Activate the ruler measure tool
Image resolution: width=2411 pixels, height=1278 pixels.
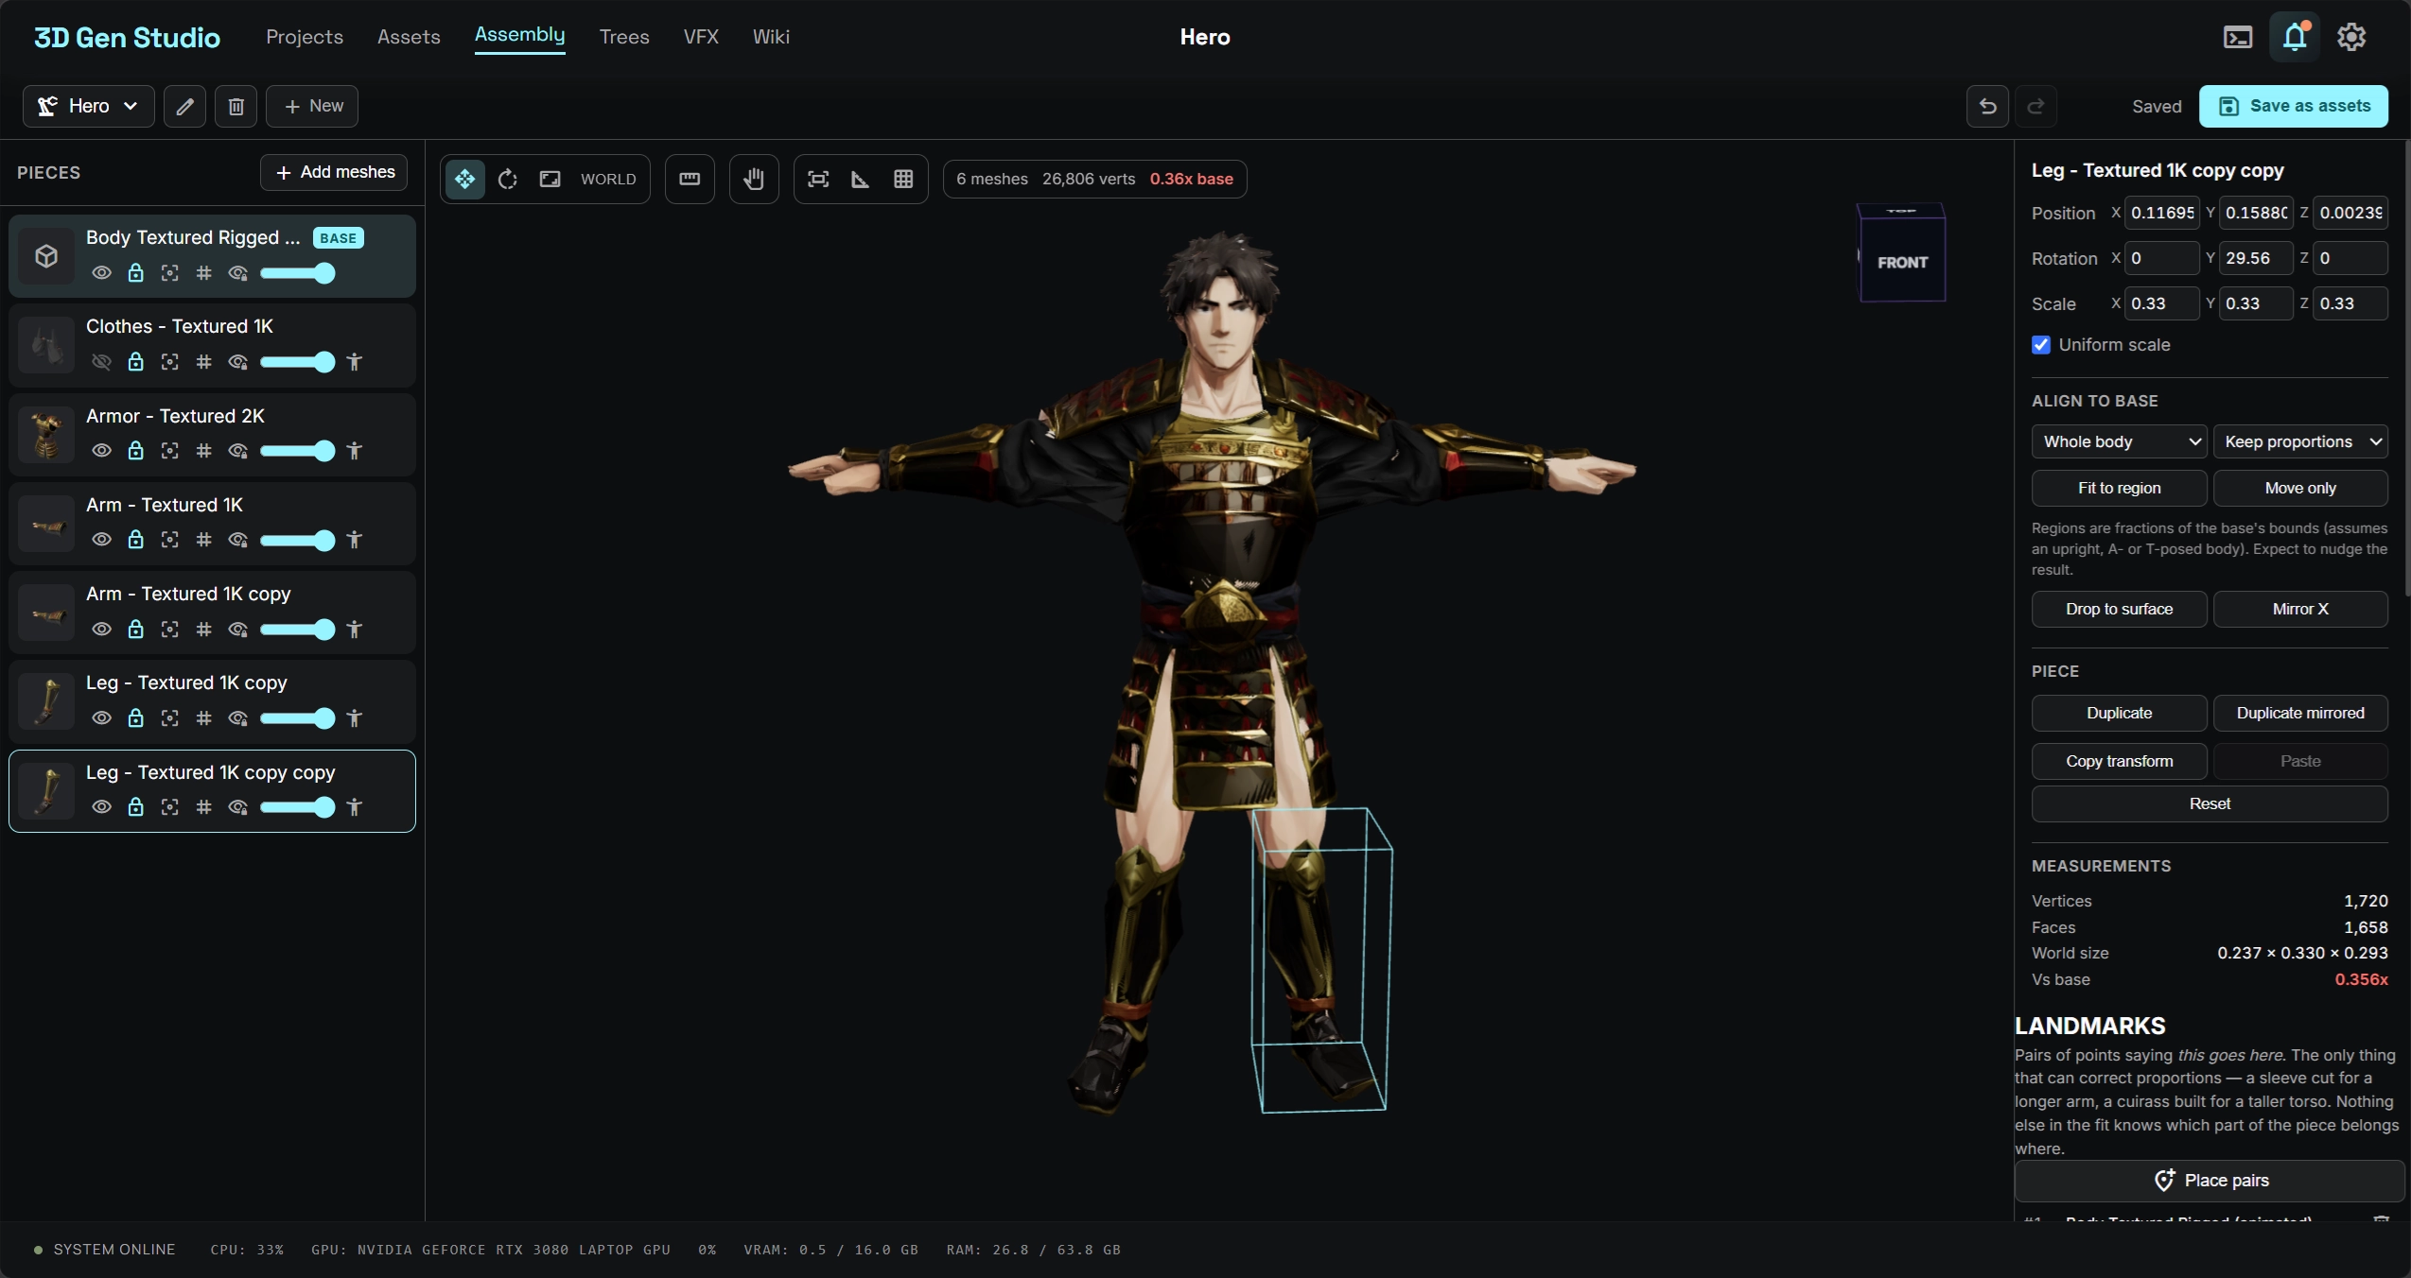pos(690,179)
